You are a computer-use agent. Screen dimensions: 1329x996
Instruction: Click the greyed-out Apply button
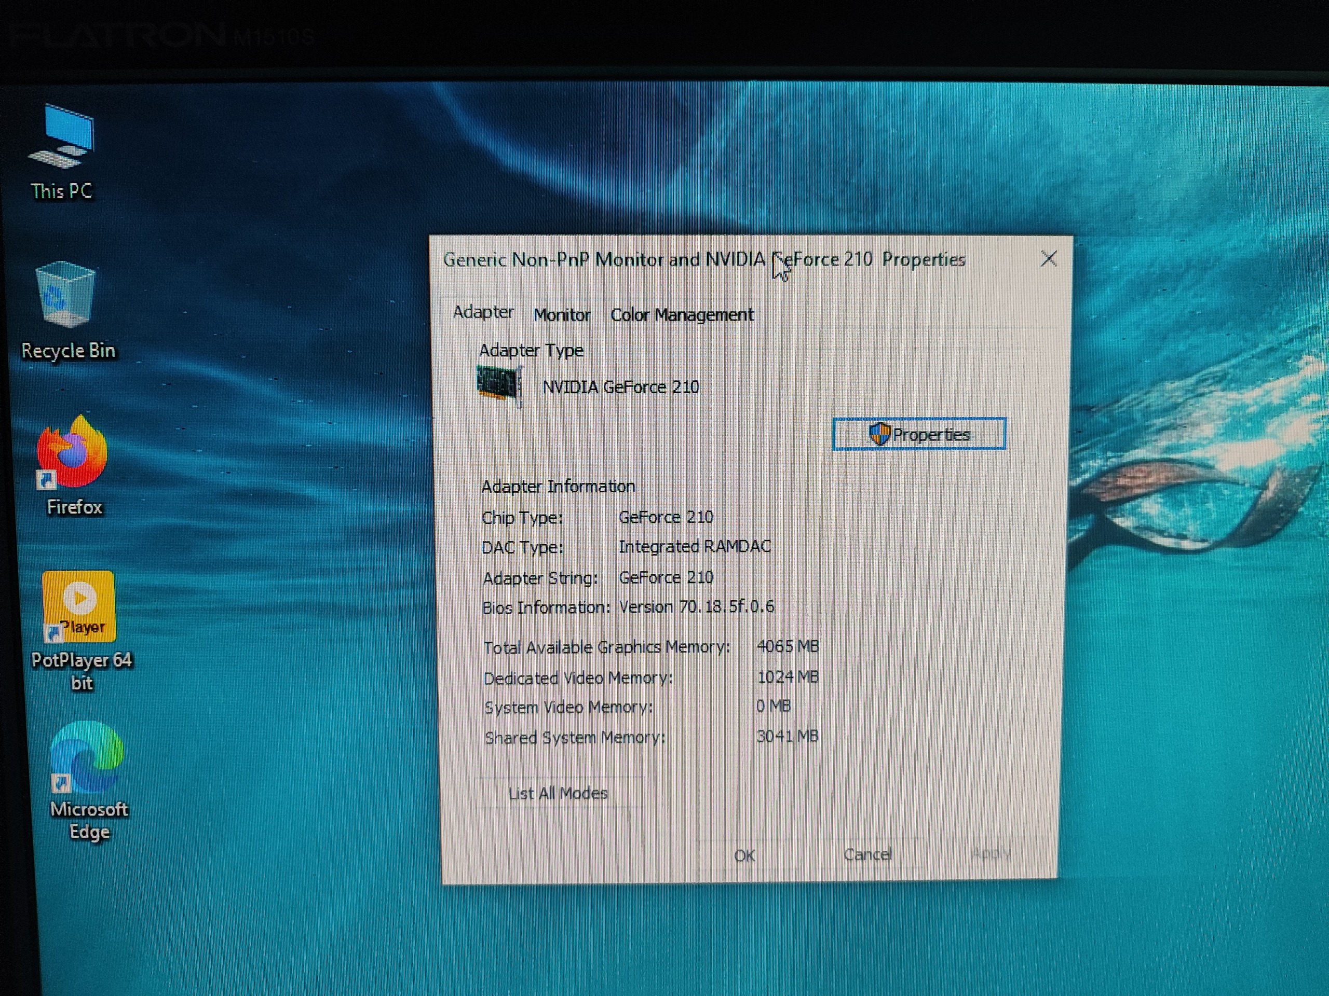[991, 853]
